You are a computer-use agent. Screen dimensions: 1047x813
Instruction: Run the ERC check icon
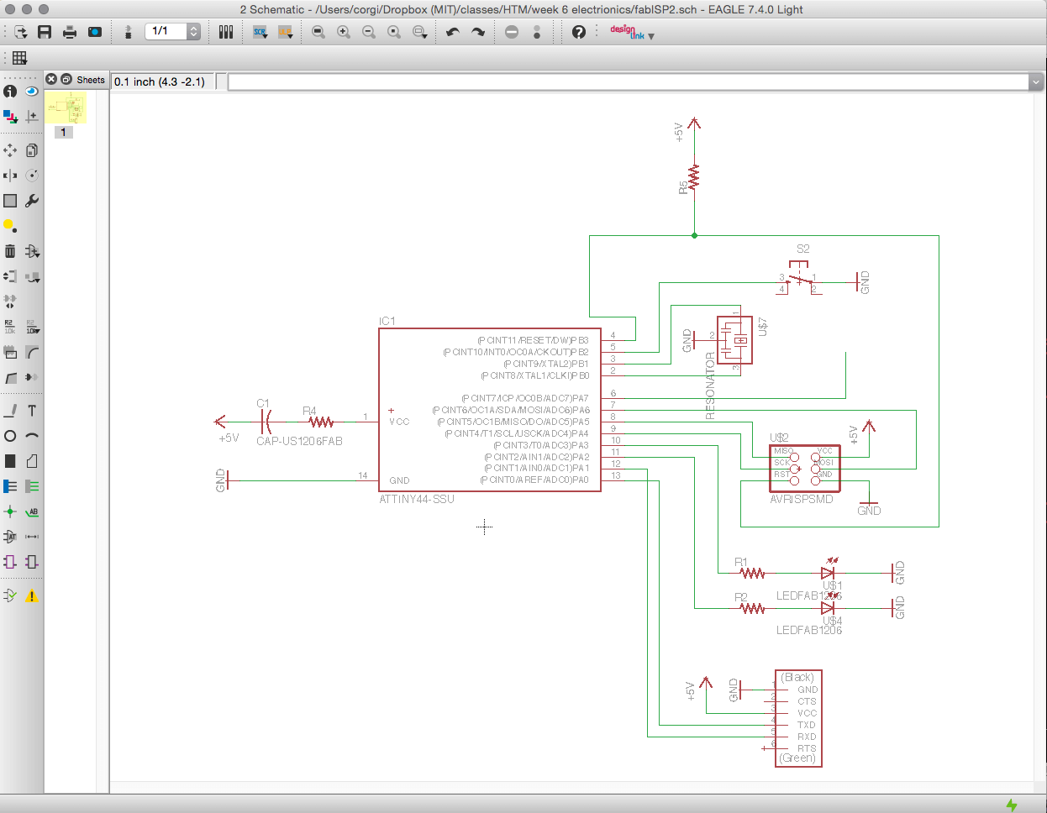10,596
